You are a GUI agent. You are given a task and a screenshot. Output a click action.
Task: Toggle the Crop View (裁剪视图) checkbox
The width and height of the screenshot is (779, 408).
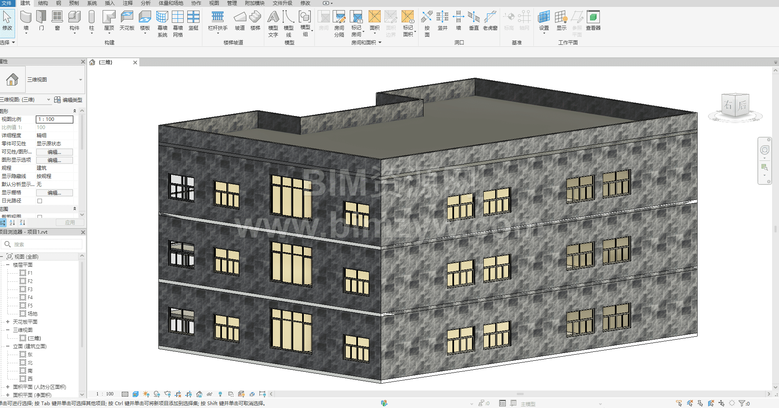[39, 217]
